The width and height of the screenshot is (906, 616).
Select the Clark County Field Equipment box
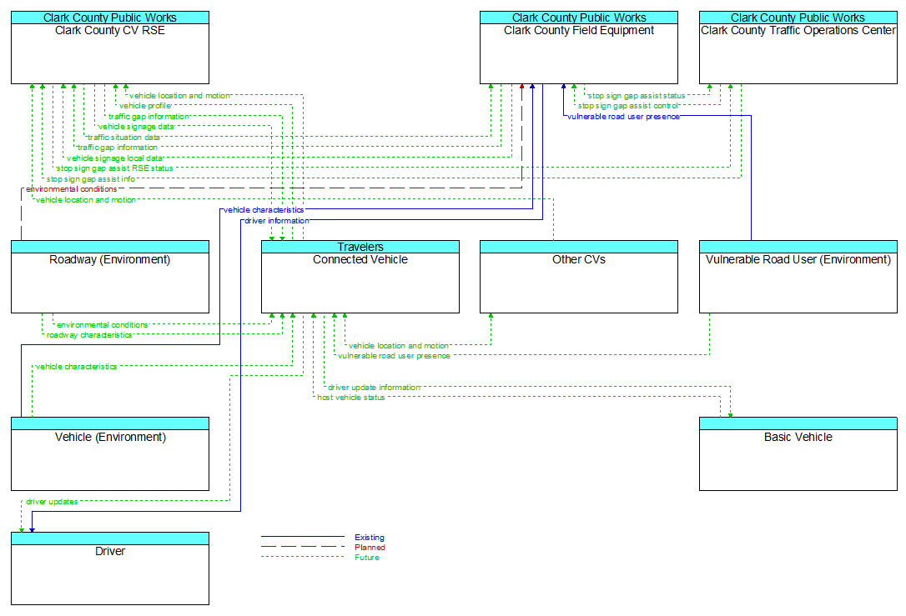pos(578,48)
